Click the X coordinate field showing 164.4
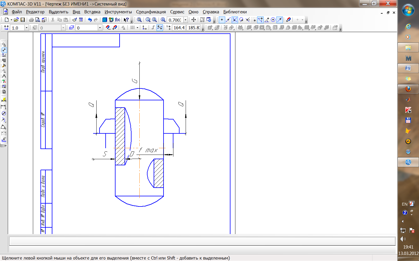This screenshot has width=419, height=261. coord(179,28)
